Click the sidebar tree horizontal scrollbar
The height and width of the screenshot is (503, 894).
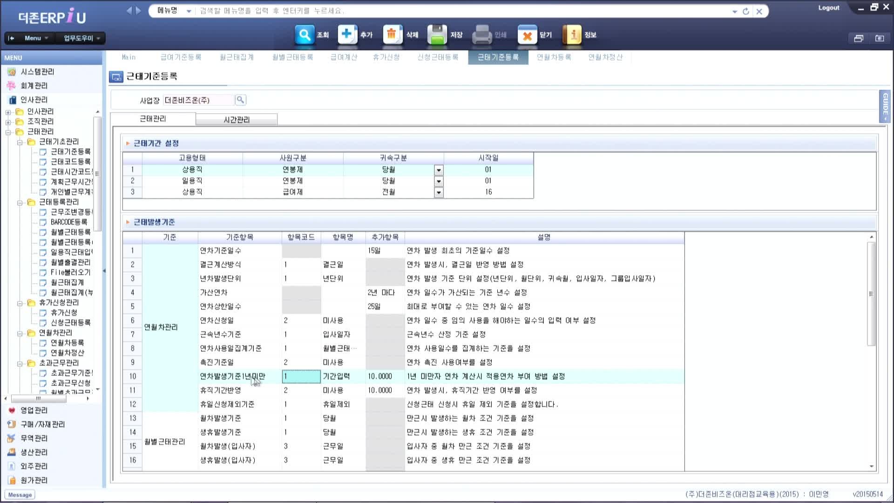(39, 399)
